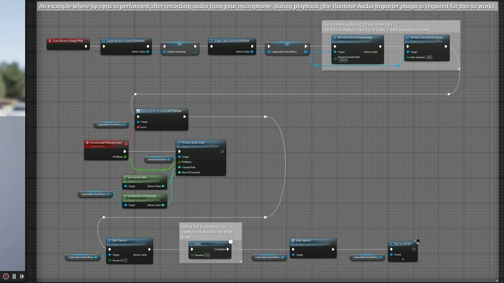Click the red Event Blueprint Begin Play icon
The width and height of the screenshot is (504, 283).
click(x=50, y=41)
